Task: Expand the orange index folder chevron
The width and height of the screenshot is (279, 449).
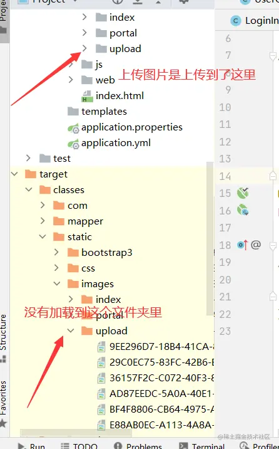Action: (71, 299)
